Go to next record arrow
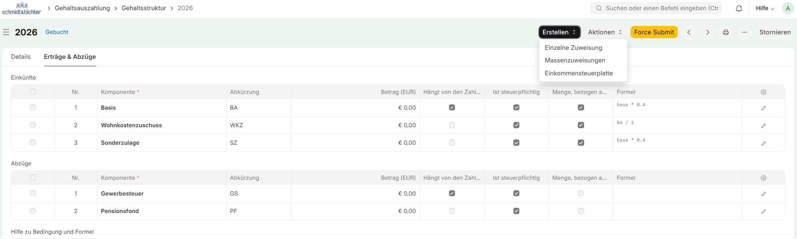The image size is (797, 239). (708, 32)
